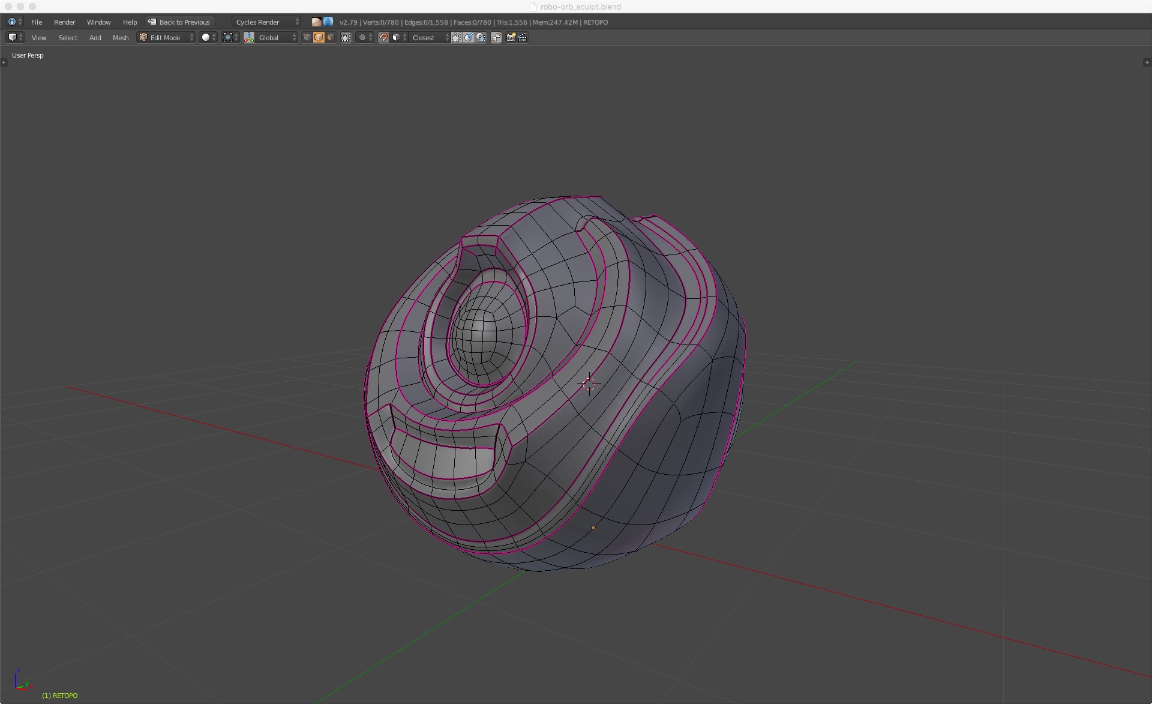Open the viewport shading sphere selector
The height and width of the screenshot is (704, 1152).
[208, 37]
